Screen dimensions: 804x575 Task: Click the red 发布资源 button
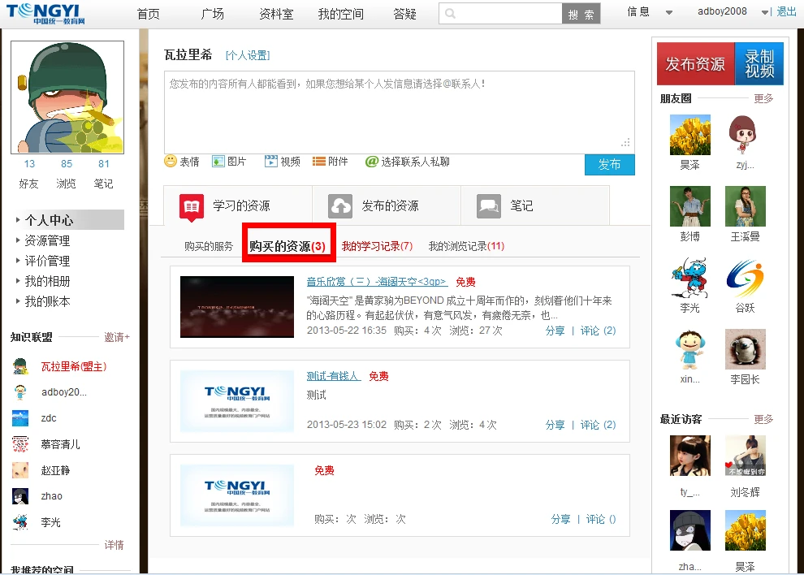695,63
